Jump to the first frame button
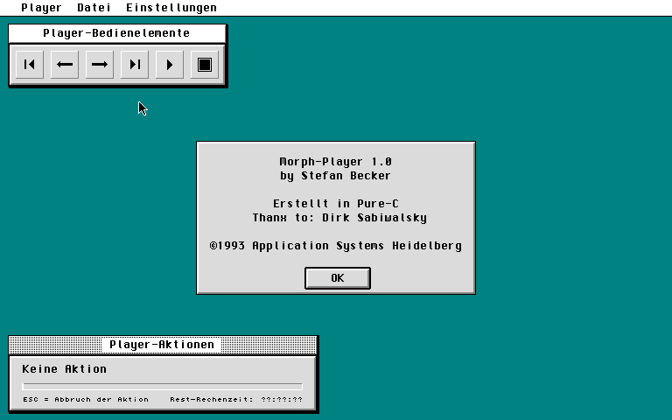672x420 pixels. [30, 64]
